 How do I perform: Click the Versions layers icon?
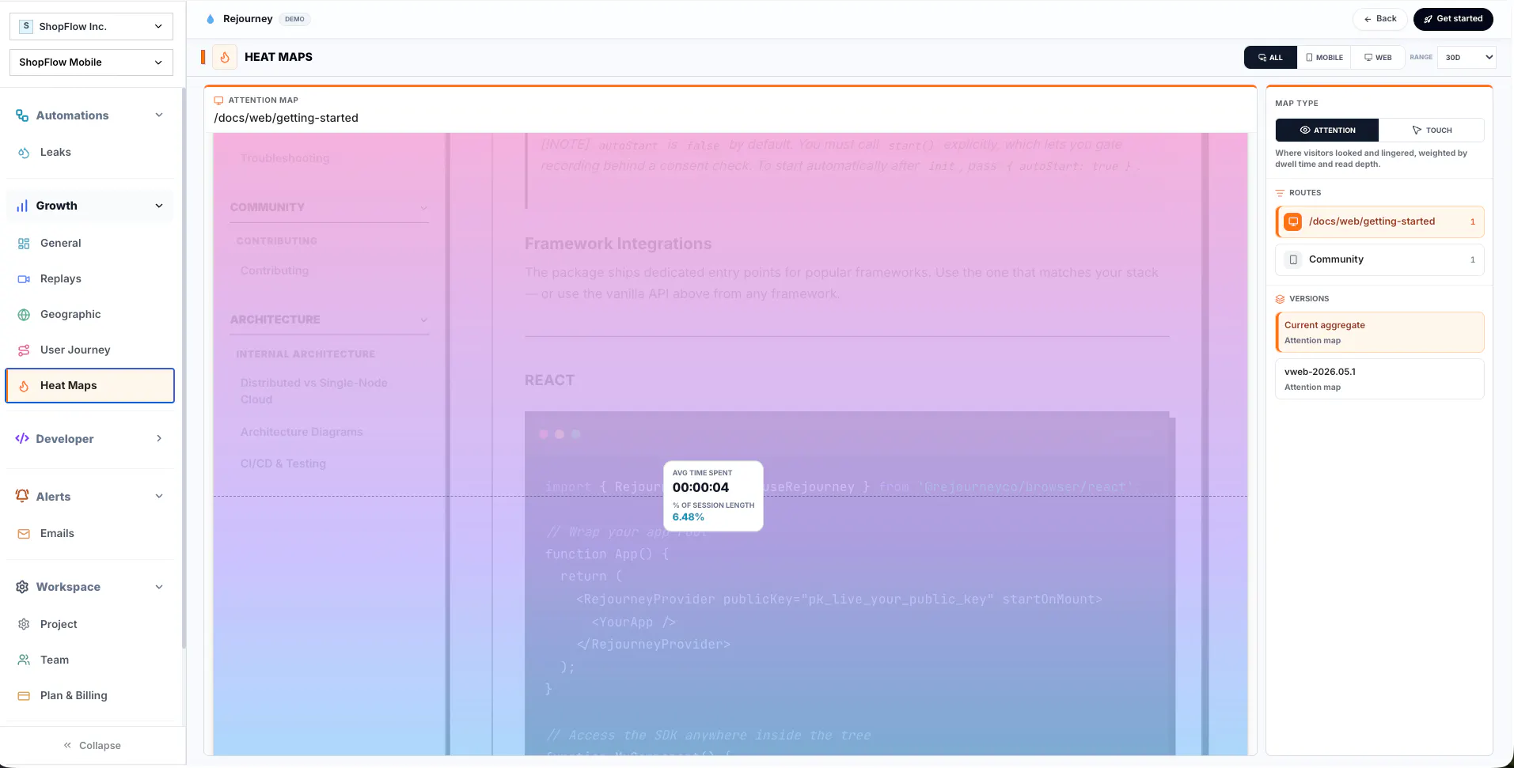[1280, 299]
